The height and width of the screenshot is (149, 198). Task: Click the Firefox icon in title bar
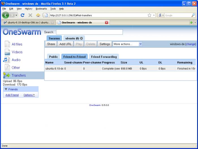point(3,3)
